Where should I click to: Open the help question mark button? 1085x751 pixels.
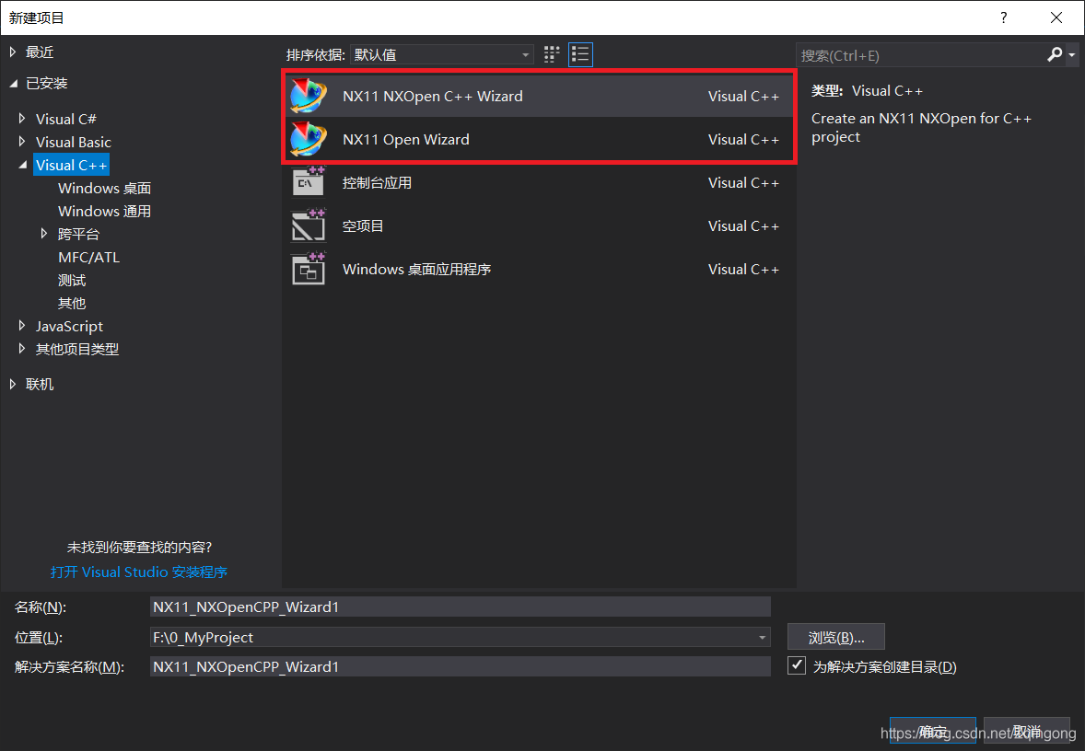pos(1003,17)
